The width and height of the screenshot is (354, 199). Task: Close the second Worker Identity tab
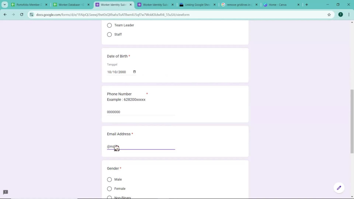pyautogui.click(x=172, y=5)
